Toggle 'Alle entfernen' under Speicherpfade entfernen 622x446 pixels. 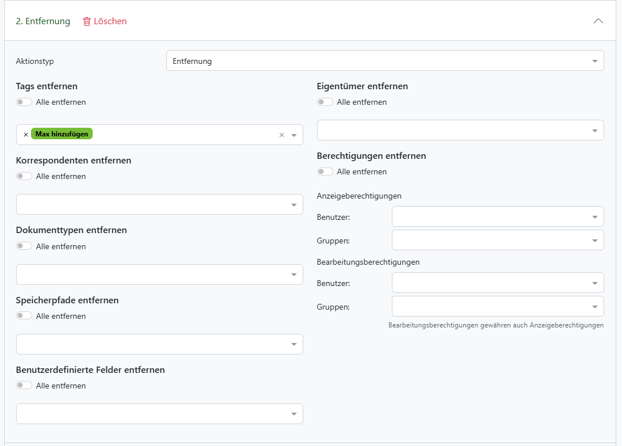pyautogui.click(x=24, y=316)
